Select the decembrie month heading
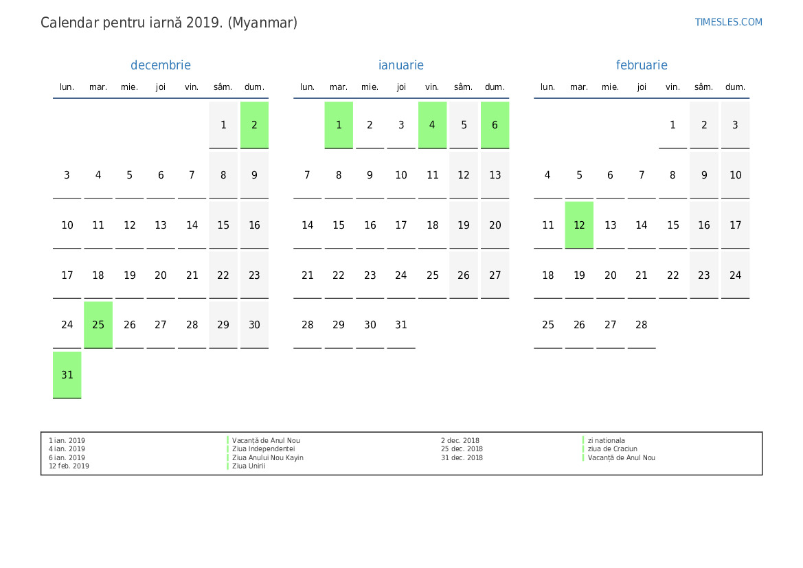 tap(160, 65)
